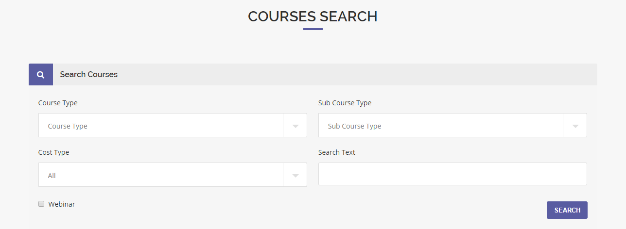The width and height of the screenshot is (626, 229).
Task: Click the Search Courses panel title
Action: 88,75
